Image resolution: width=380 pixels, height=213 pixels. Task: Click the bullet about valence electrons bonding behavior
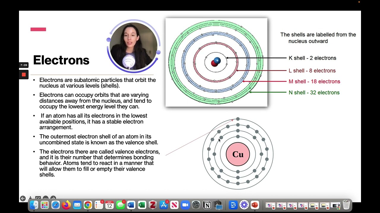pyautogui.click(x=99, y=163)
